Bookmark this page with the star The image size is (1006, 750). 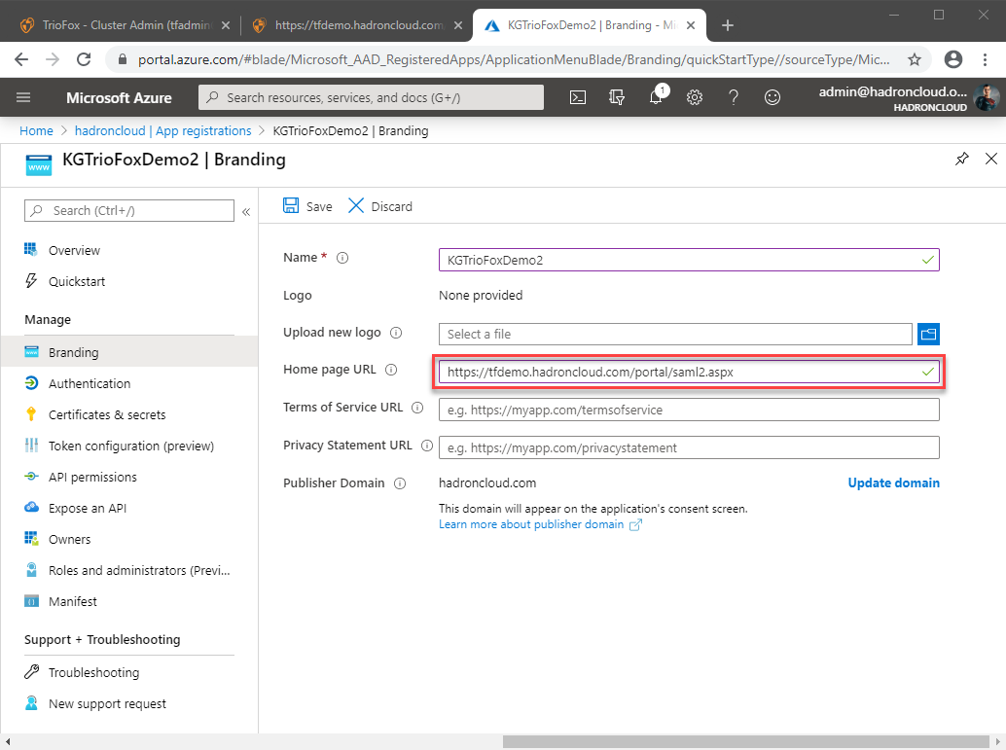coord(915,59)
